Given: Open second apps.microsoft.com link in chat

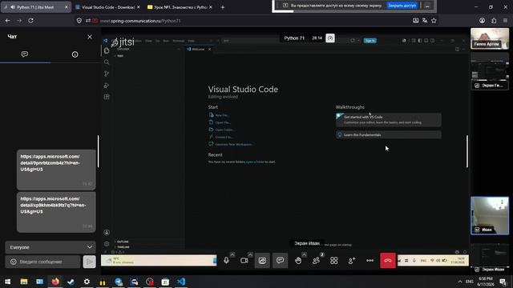Looking at the screenshot, I should tap(54, 205).
